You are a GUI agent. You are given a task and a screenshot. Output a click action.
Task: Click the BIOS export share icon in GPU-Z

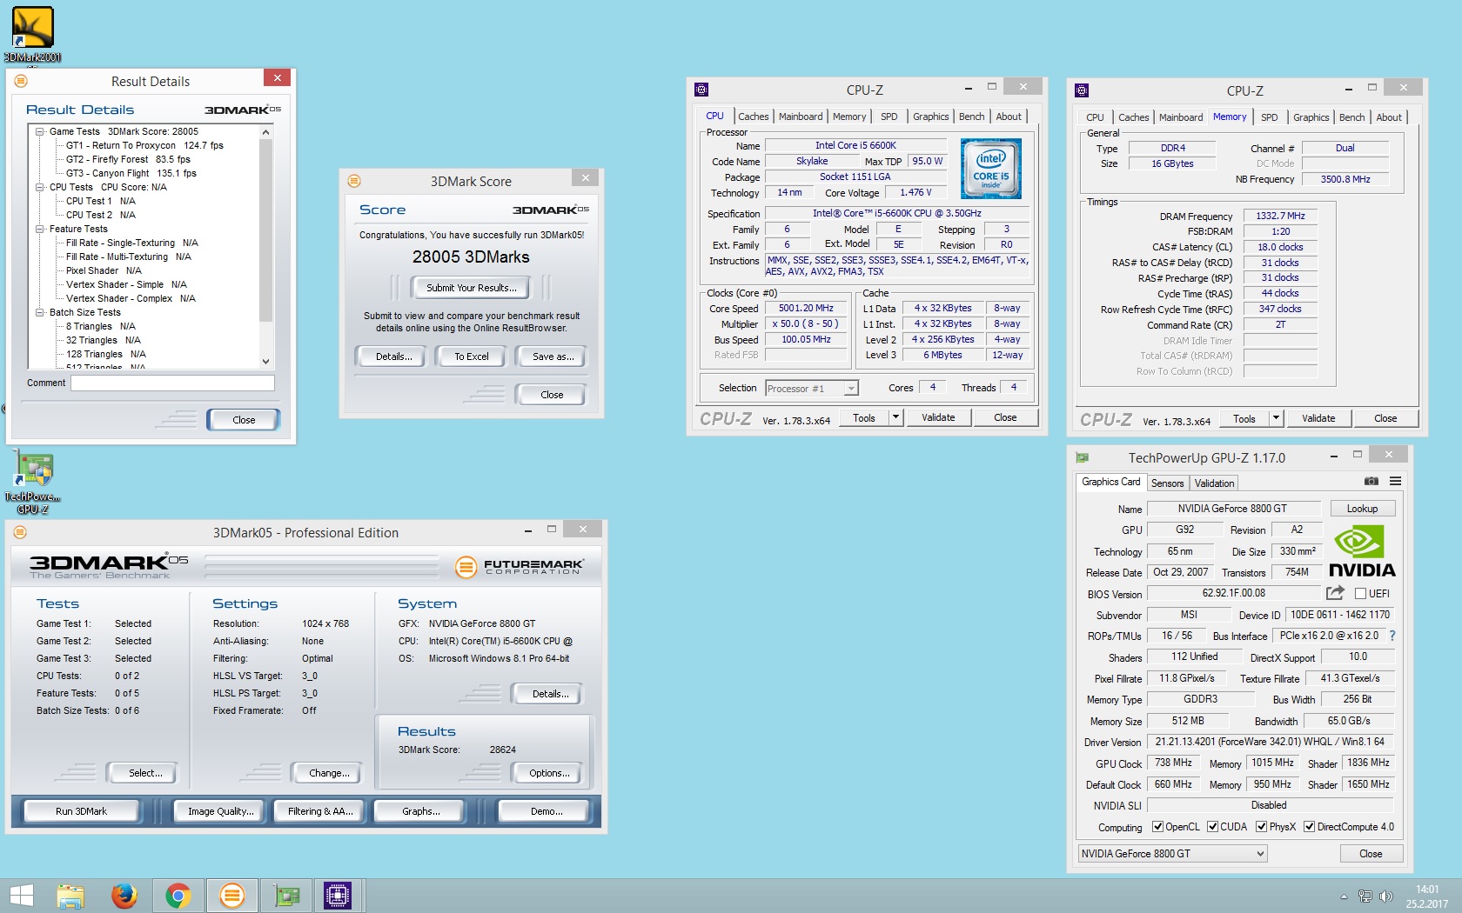click(x=1335, y=593)
